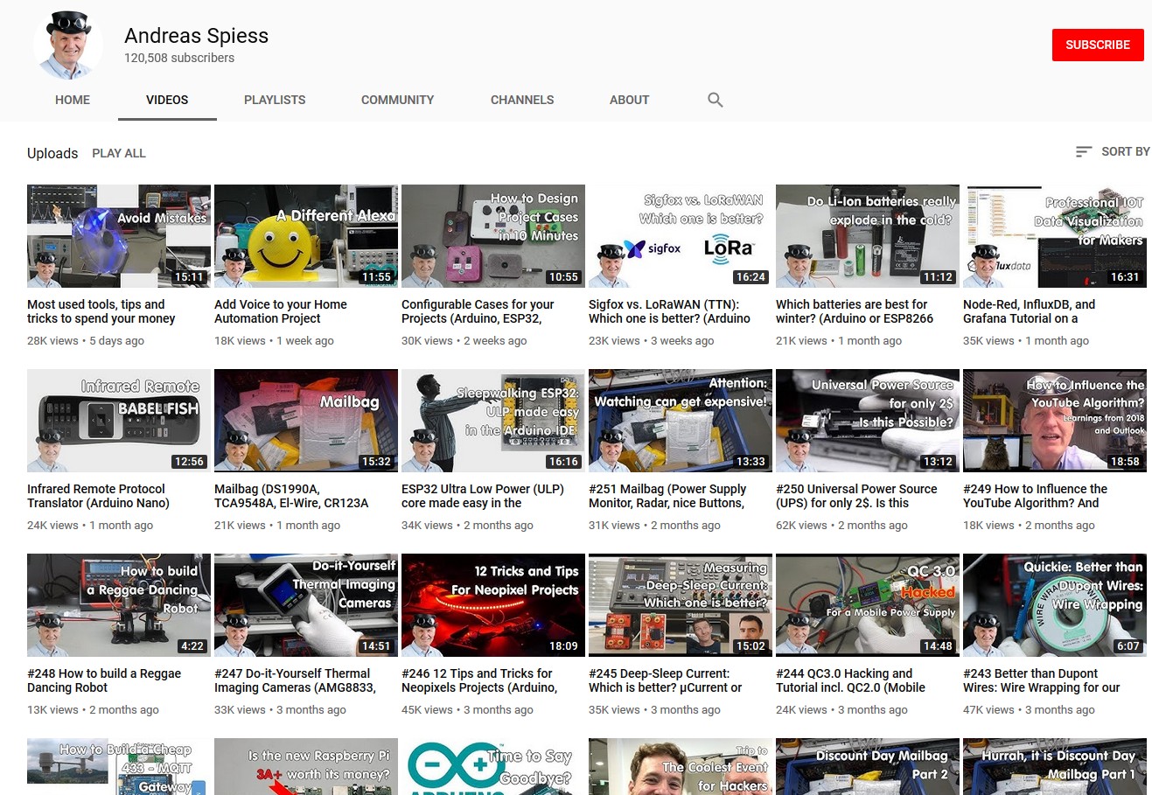The width and height of the screenshot is (1152, 795).
Task: Open the A Different Alexa thumbnail
Action: click(306, 236)
